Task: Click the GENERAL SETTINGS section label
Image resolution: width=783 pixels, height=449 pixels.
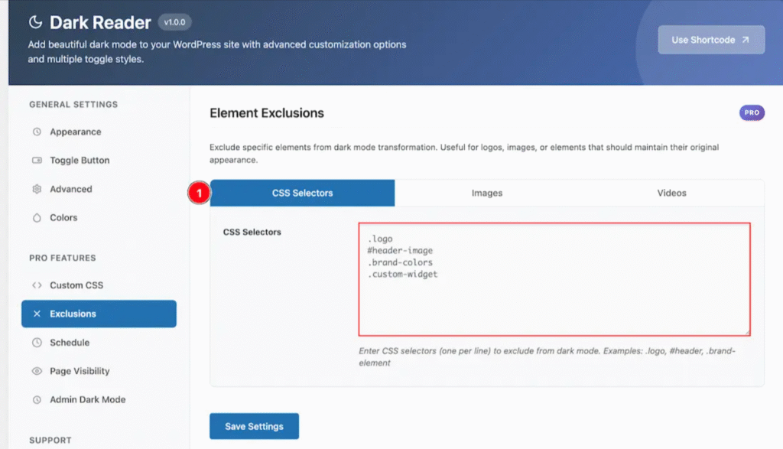Action: [73, 104]
